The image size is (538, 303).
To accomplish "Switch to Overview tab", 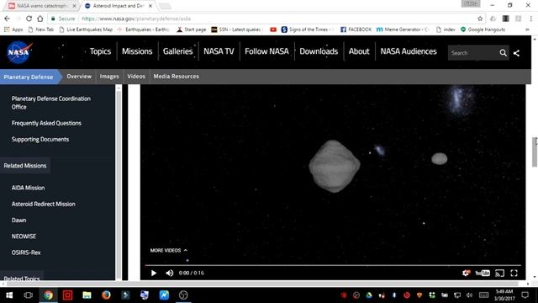I will [79, 77].
